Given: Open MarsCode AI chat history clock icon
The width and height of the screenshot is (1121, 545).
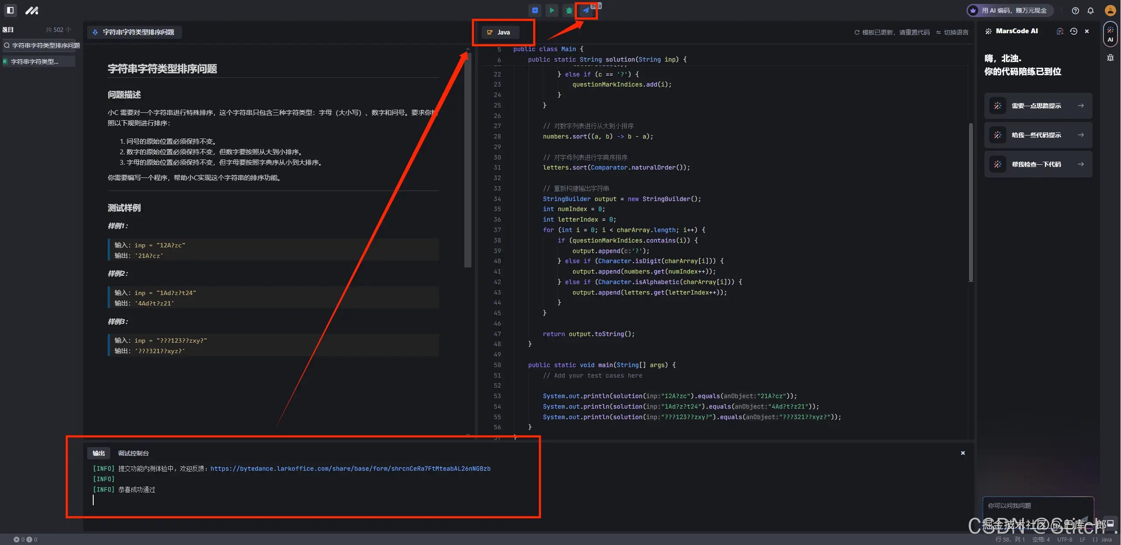Looking at the screenshot, I should coord(1073,31).
